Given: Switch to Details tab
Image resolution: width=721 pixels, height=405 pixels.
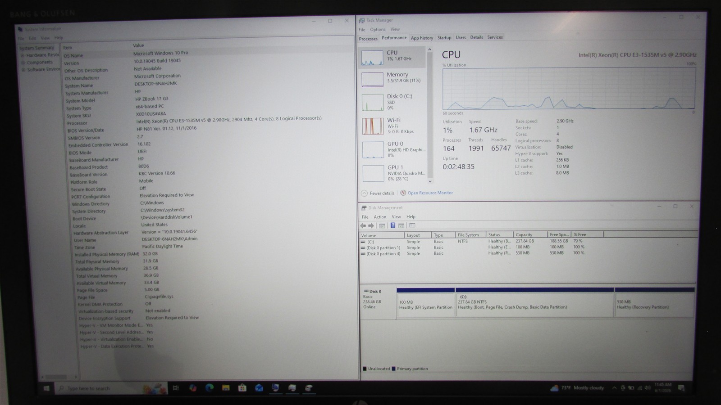Looking at the screenshot, I should 476,37.
